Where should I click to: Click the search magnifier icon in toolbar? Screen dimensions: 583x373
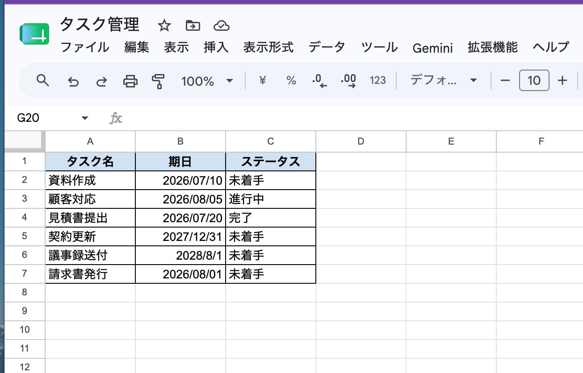(x=42, y=81)
